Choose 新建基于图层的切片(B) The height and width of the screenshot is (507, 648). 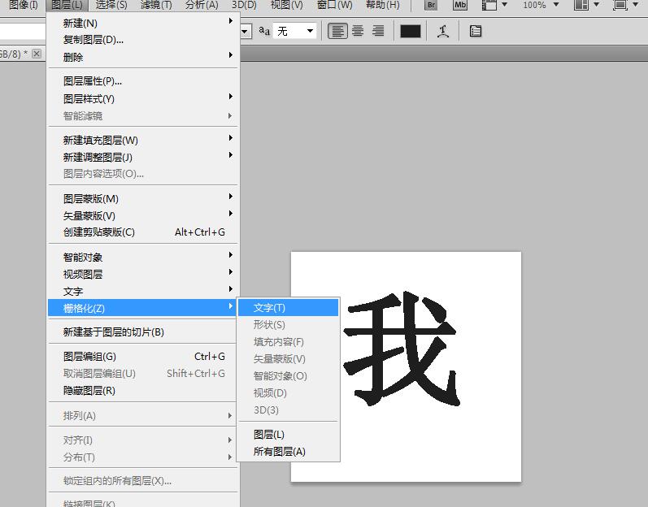click(x=143, y=332)
